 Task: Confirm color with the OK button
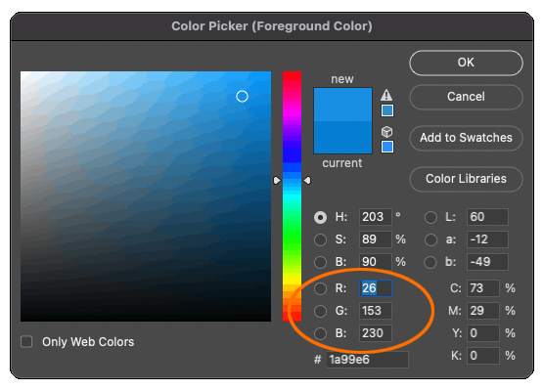[466, 63]
